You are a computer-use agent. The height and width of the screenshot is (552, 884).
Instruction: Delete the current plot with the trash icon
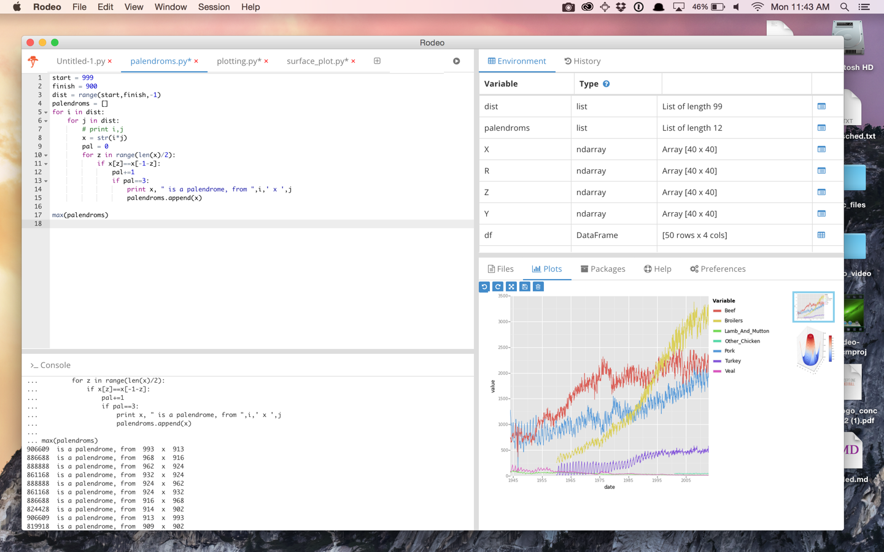(538, 286)
